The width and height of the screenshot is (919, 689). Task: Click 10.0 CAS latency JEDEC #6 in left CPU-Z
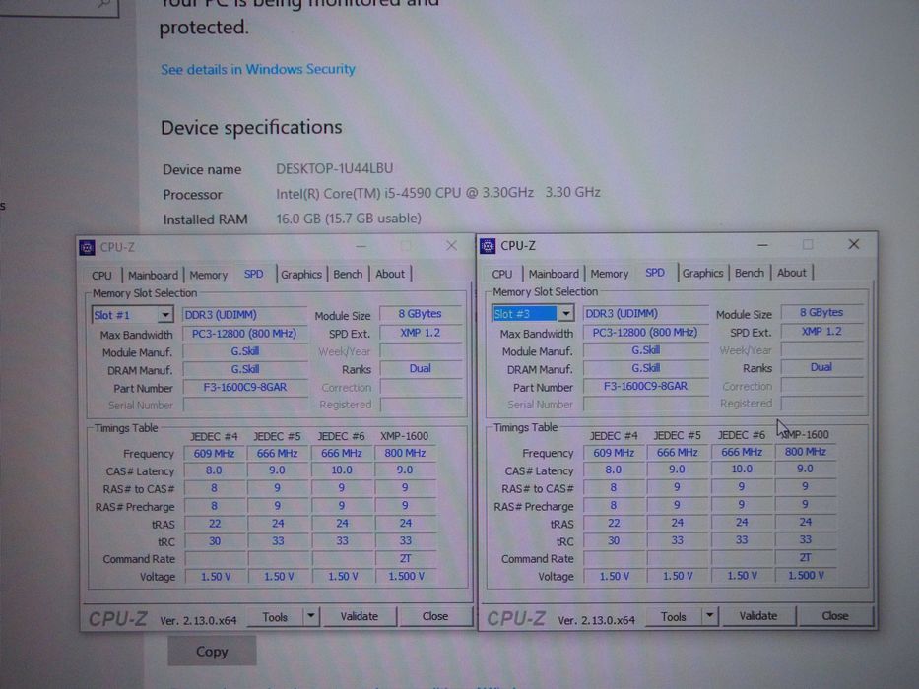342,470
